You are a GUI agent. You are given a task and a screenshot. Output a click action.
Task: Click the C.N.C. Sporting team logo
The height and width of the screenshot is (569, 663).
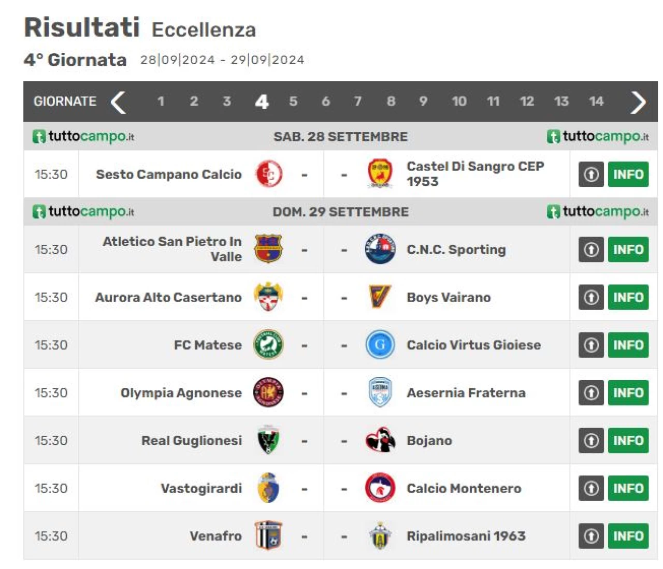point(380,249)
